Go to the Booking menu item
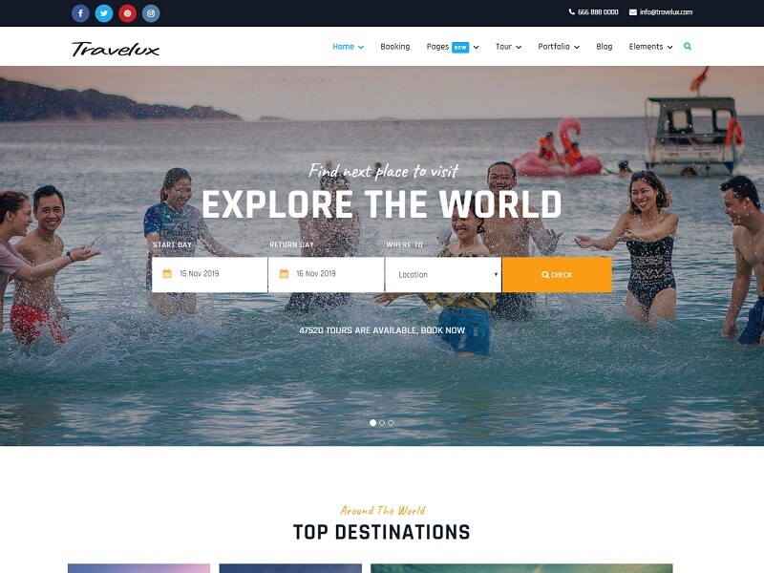 (x=395, y=47)
